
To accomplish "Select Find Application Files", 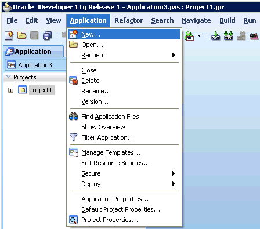I will point(124,117).
